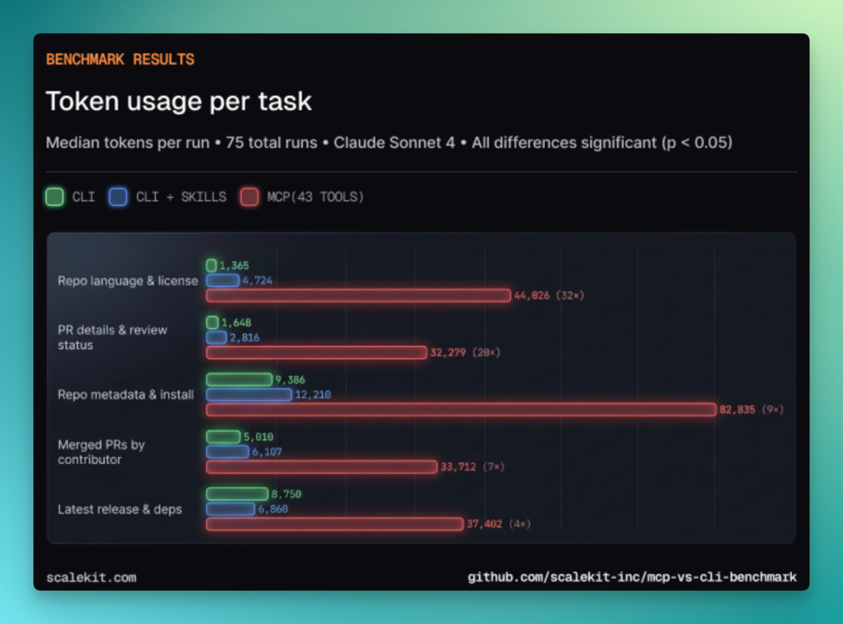Click the red bar valued 33,712

322,466
